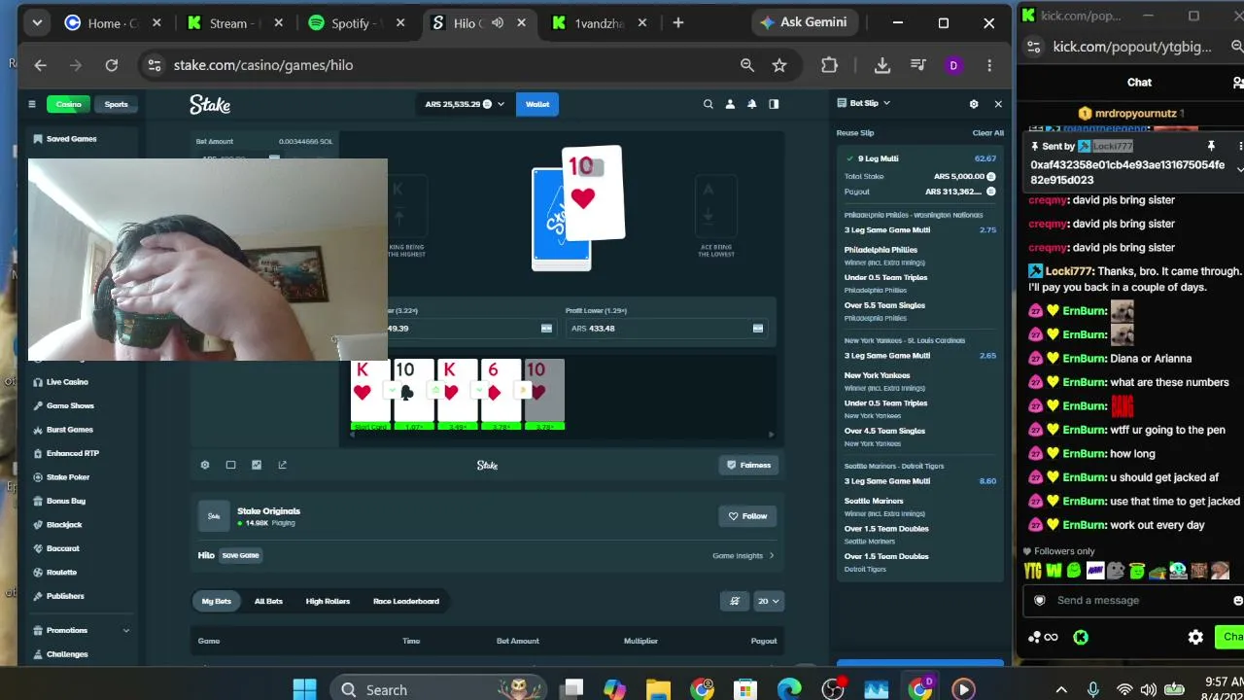Screen dimensions: 1244x700
Task: Mute the Hilo tab audio
Action: pyautogui.click(x=498, y=23)
